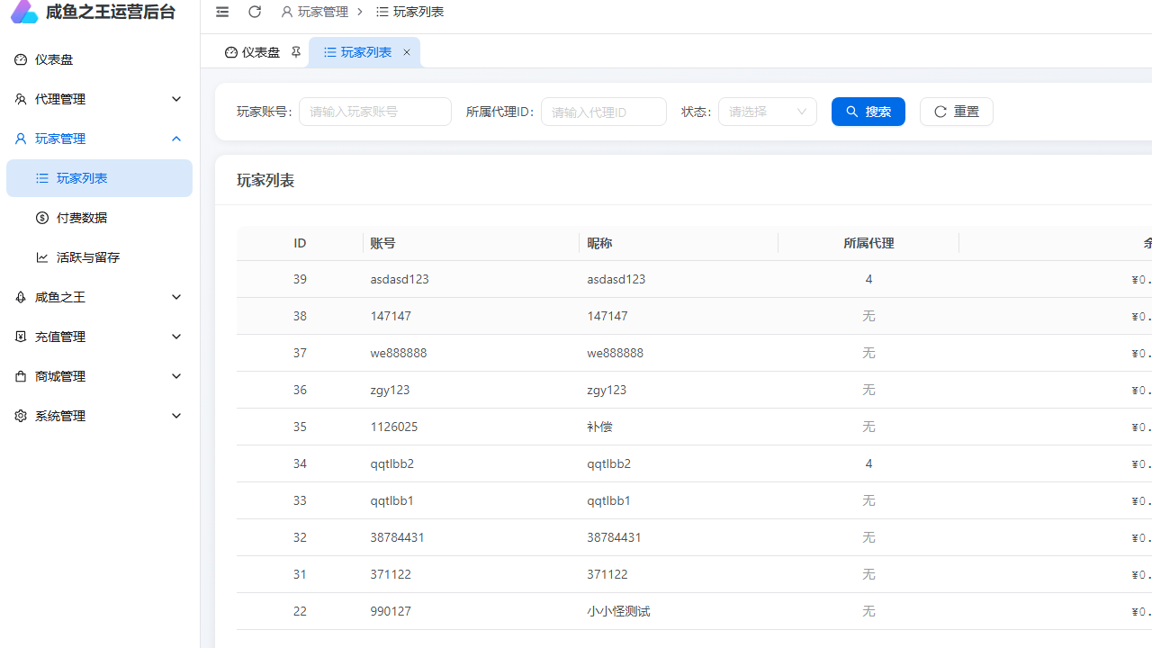The width and height of the screenshot is (1152, 648).
Task: Click the 代理管理 sidebar icon
Action: tap(21, 99)
